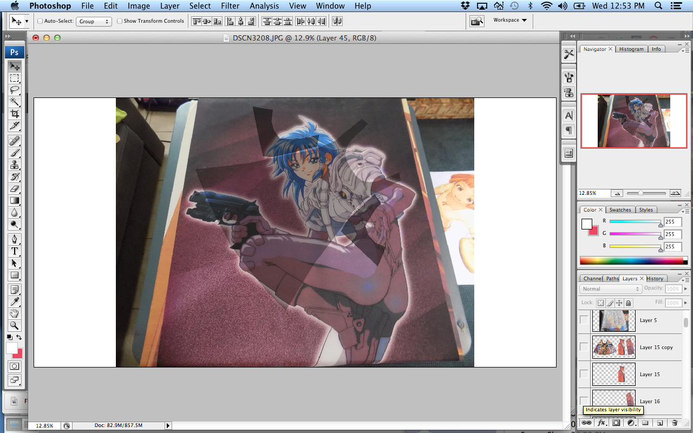Select the Eyedropper tool
The height and width of the screenshot is (433, 693).
[x=15, y=301]
